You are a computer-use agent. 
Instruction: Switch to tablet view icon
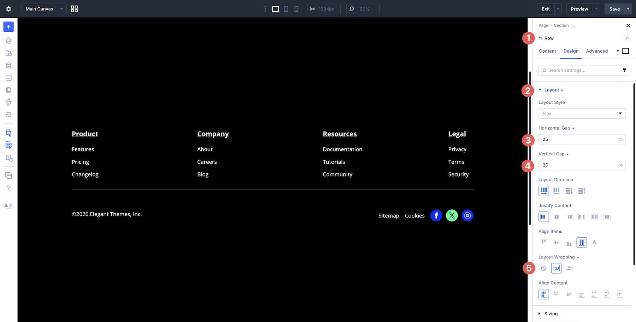(286, 9)
